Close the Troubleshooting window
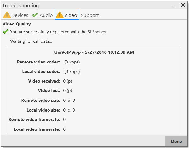 tap(183, 5)
